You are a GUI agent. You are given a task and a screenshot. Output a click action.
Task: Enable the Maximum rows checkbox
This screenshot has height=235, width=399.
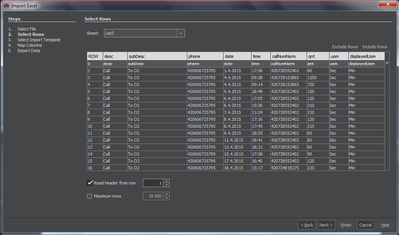[90, 196]
